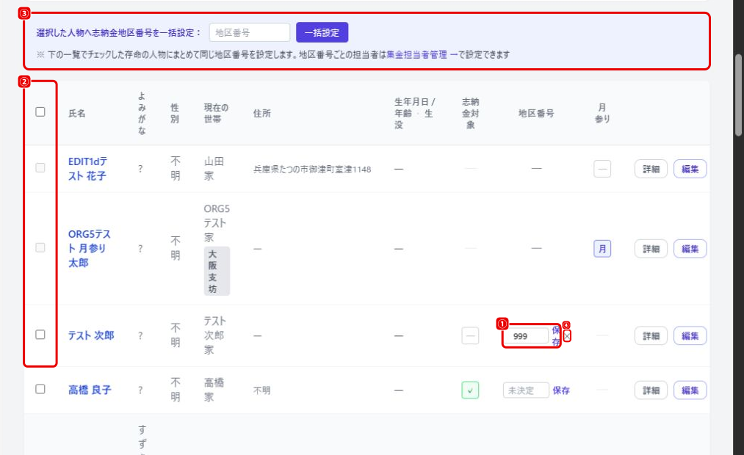Open the ORG5テスト 月参り 太郎 profile link
Image resolution: width=744 pixels, height=455 pixels.
89,248
